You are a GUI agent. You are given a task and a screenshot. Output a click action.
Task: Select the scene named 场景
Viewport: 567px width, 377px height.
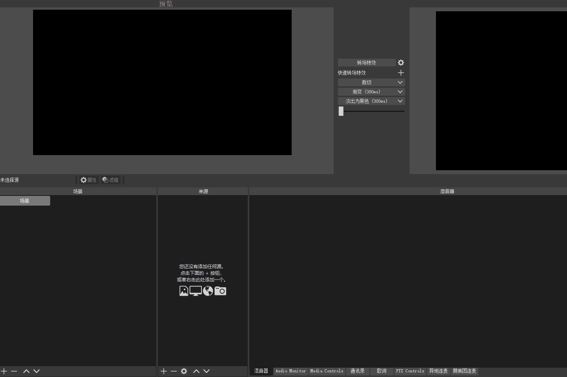[25, 201]
